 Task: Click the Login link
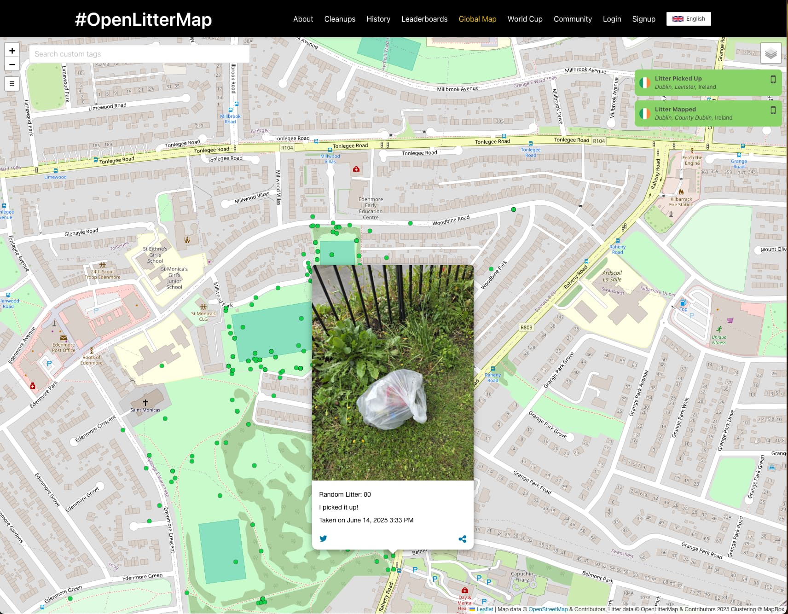coord(612,19)
